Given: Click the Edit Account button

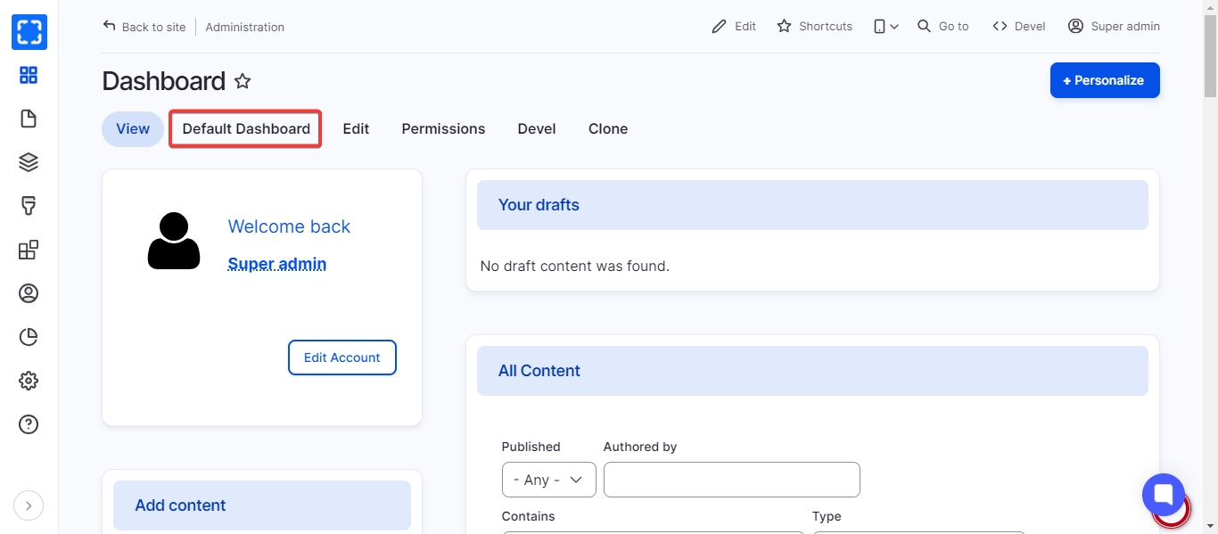Looking at the screenshot, I should point(342,357).
